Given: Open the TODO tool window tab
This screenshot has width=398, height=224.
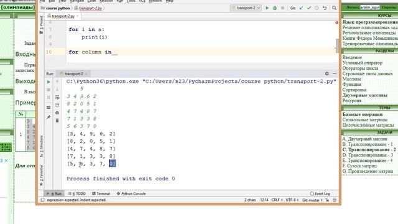Looking at the screenshot, I should point(77,194).
